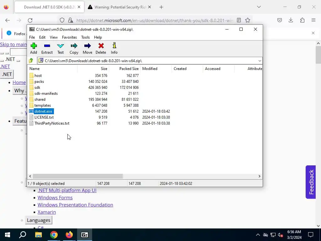Screen dimensions: 321x241
Task: Click the 7-Zip horizontal scrollbar thumb
Action: (x=78, y=176)
